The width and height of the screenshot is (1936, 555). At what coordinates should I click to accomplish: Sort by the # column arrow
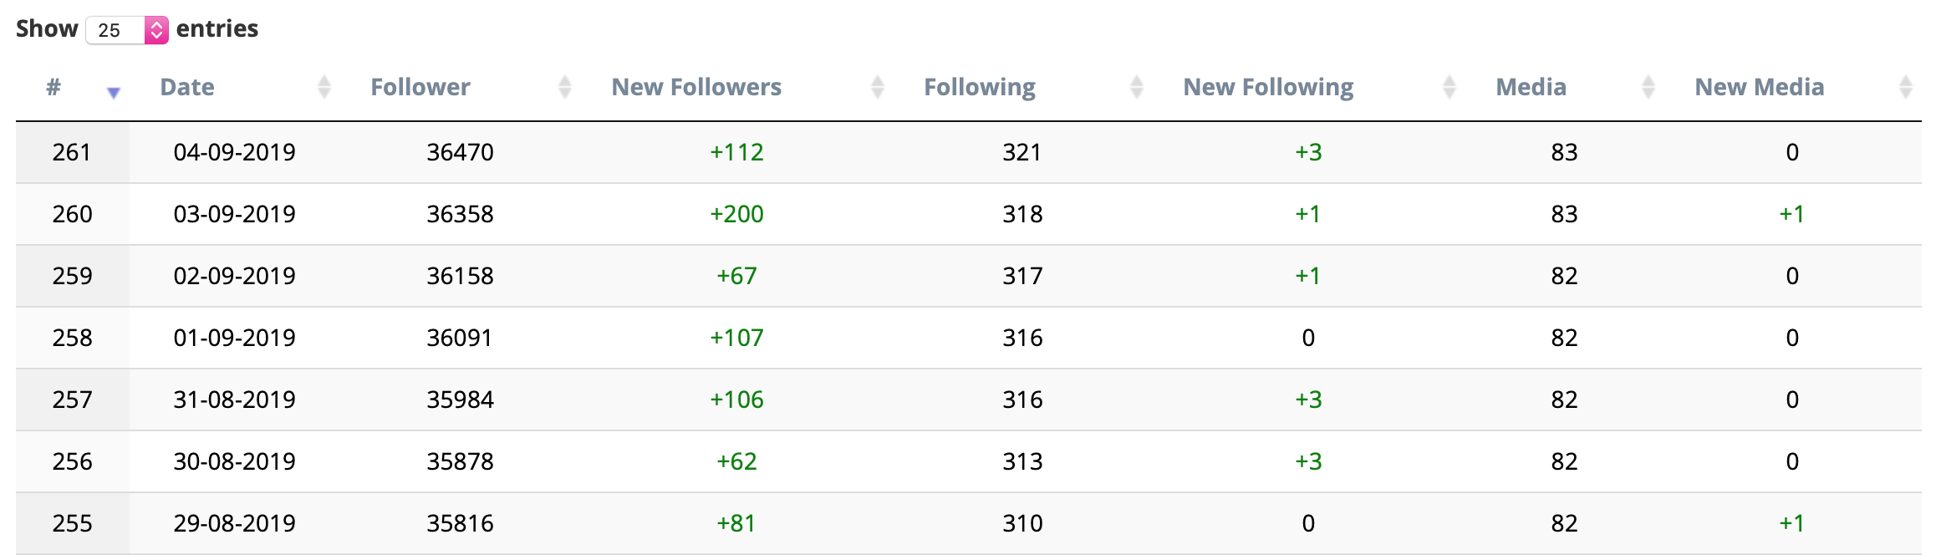point(114,93)
